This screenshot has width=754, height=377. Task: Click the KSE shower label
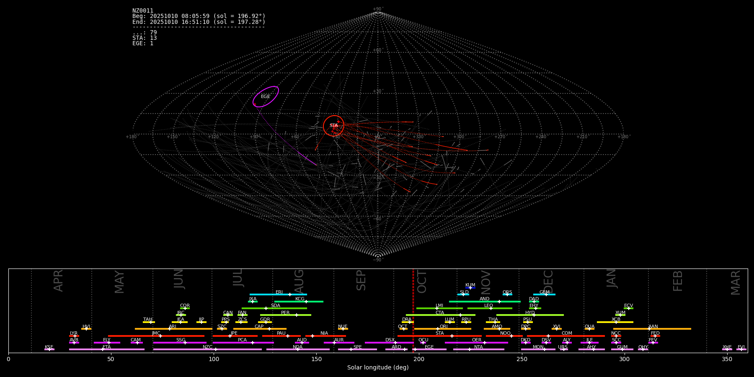(x=49, y=347)
